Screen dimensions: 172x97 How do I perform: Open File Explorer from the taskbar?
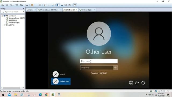[x=16, y=95]
